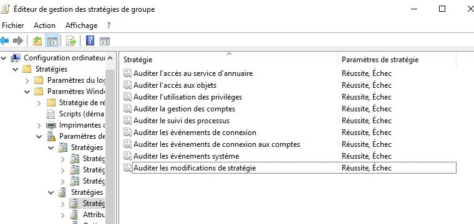Select Stratégie de ré... tree item

click(x=82, y=103)
